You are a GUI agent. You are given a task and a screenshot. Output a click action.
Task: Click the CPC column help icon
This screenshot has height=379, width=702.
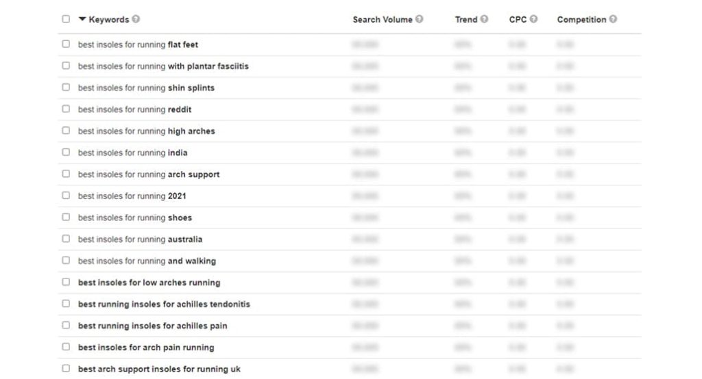coord(533,19)
